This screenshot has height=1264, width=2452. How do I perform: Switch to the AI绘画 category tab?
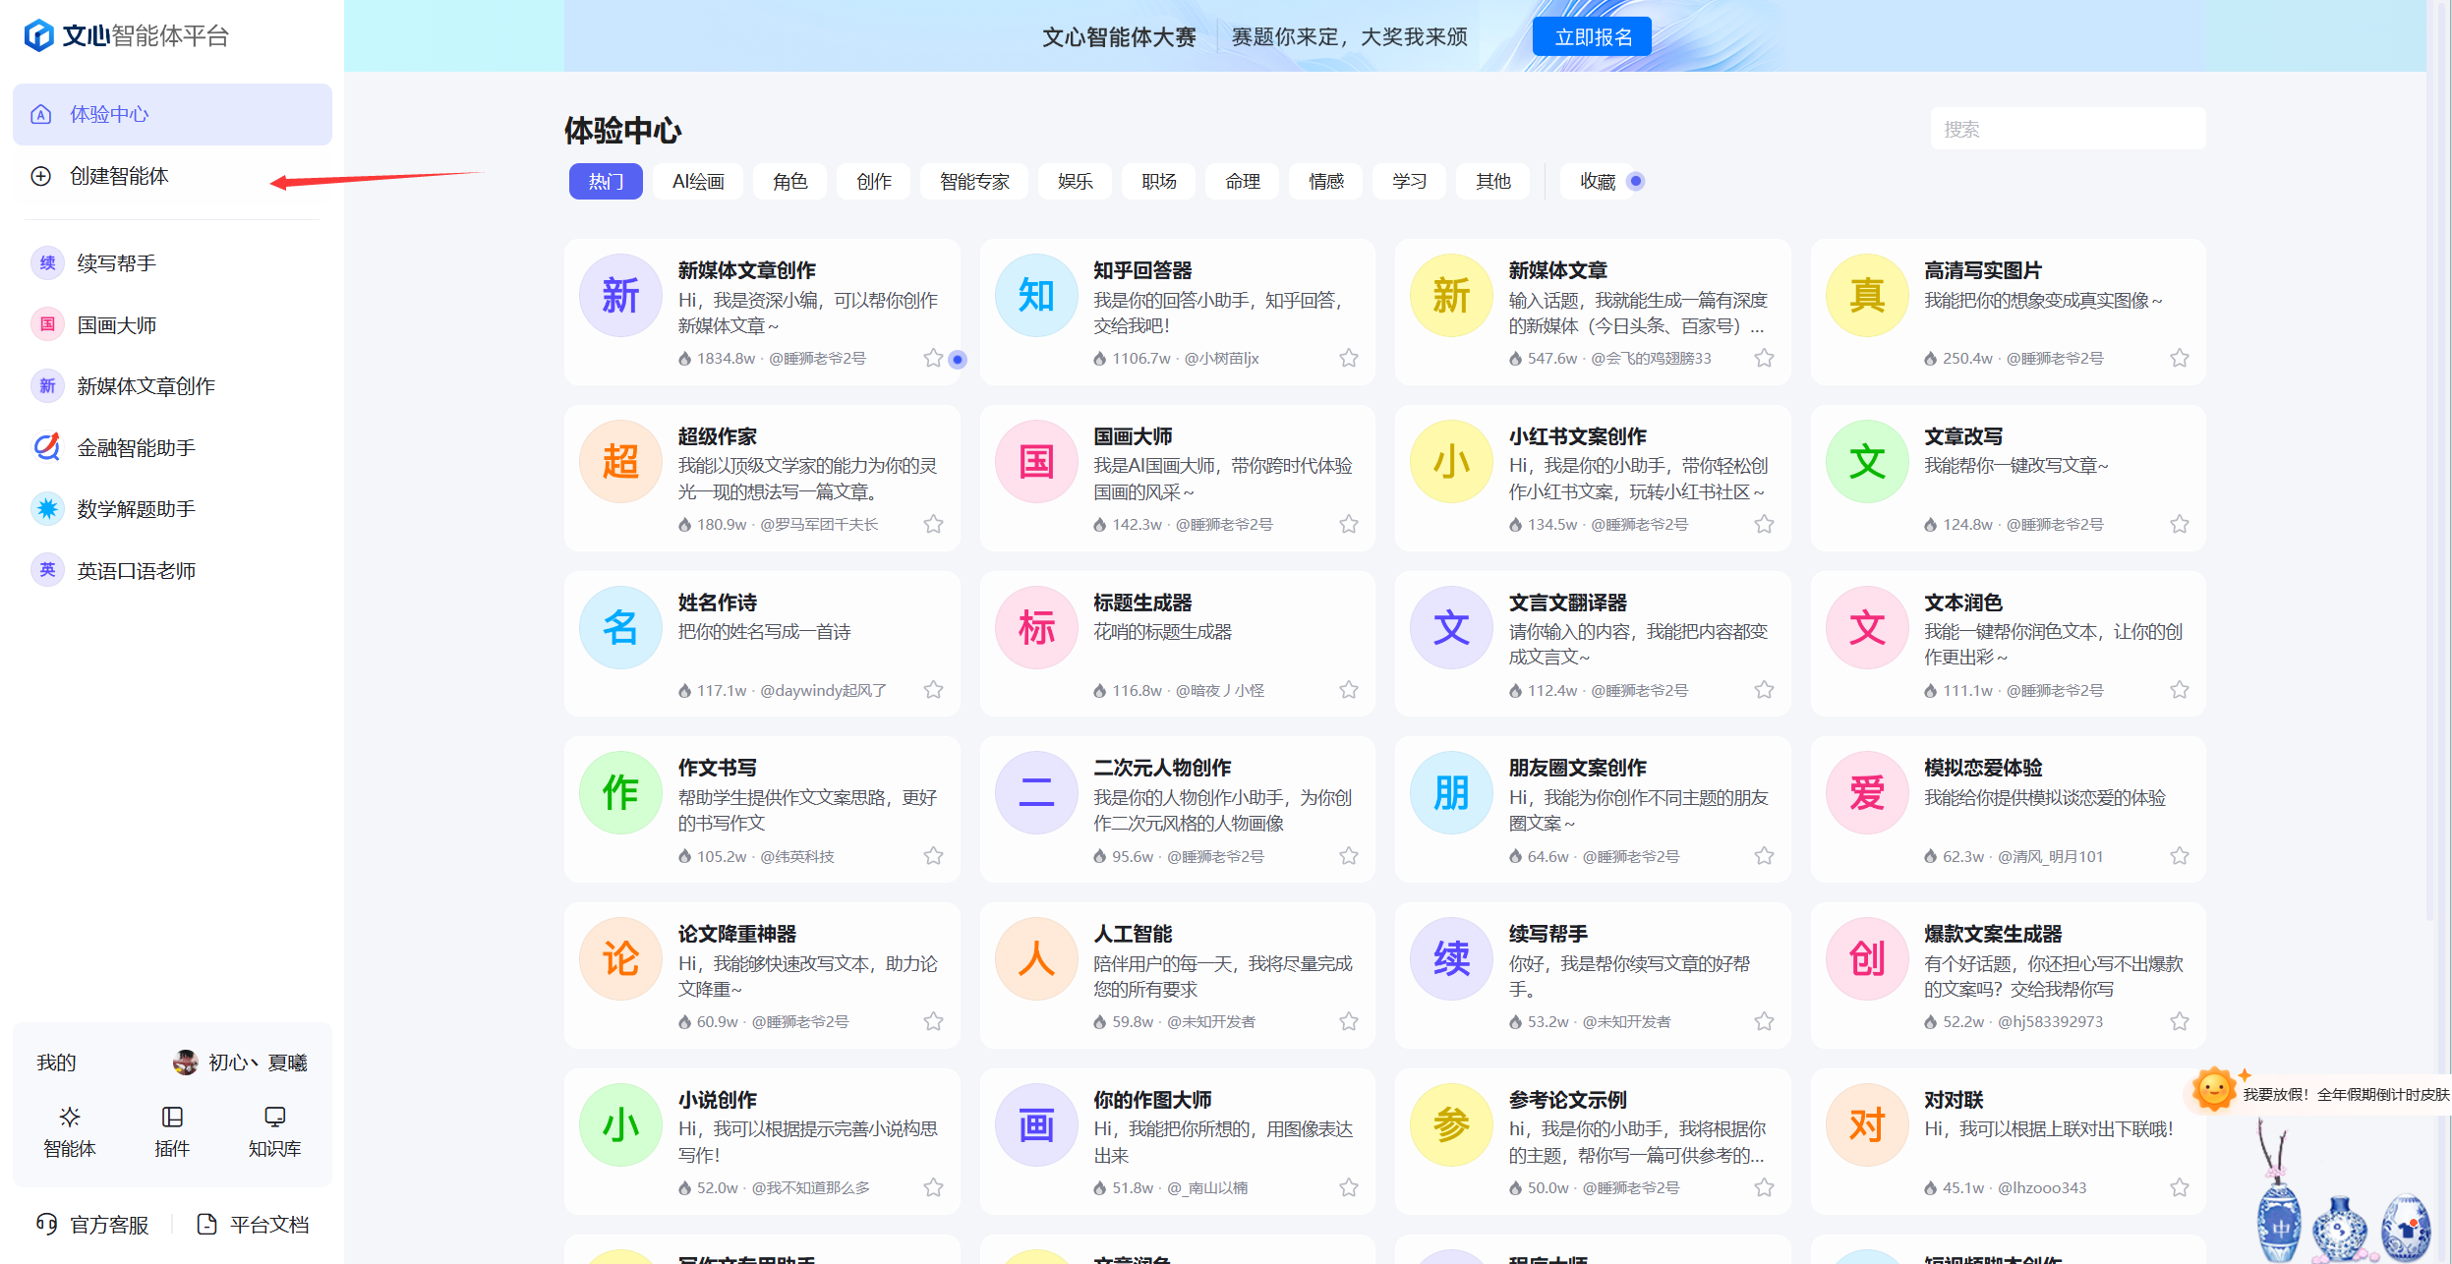coord(698,182)
